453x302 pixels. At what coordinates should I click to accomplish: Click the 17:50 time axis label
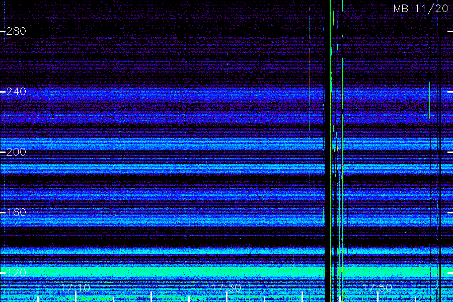pyautogui.click(x=377, y=288)
